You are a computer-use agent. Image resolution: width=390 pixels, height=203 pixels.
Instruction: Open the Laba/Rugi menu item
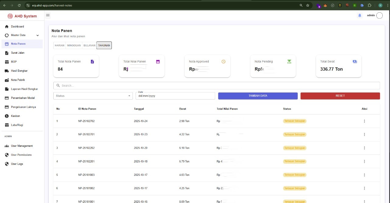coord(17,125)
